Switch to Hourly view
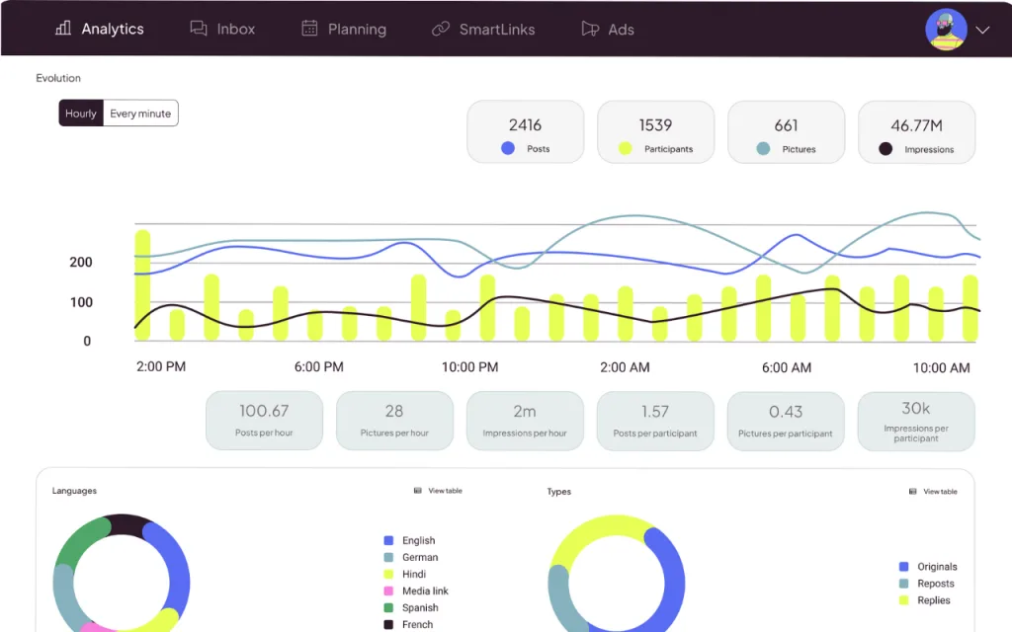The width and height of the screenshot is (1012, 632). click(x=81, y=114)
